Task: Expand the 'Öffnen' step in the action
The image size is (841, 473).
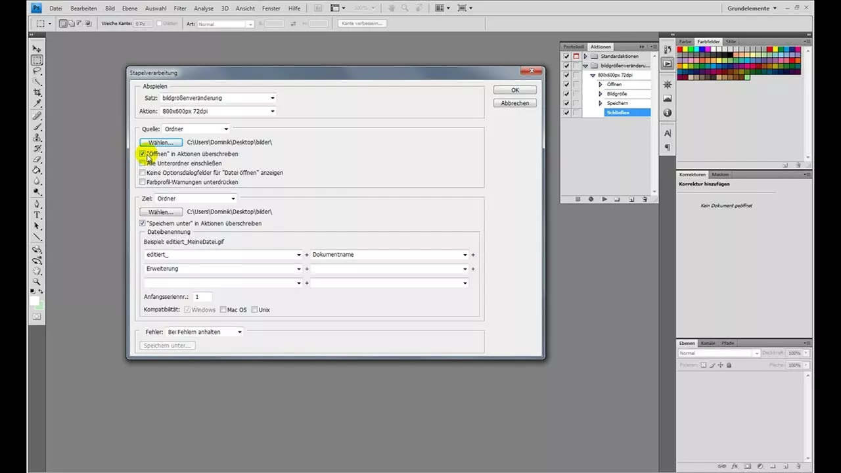Action: pos(600,84)
